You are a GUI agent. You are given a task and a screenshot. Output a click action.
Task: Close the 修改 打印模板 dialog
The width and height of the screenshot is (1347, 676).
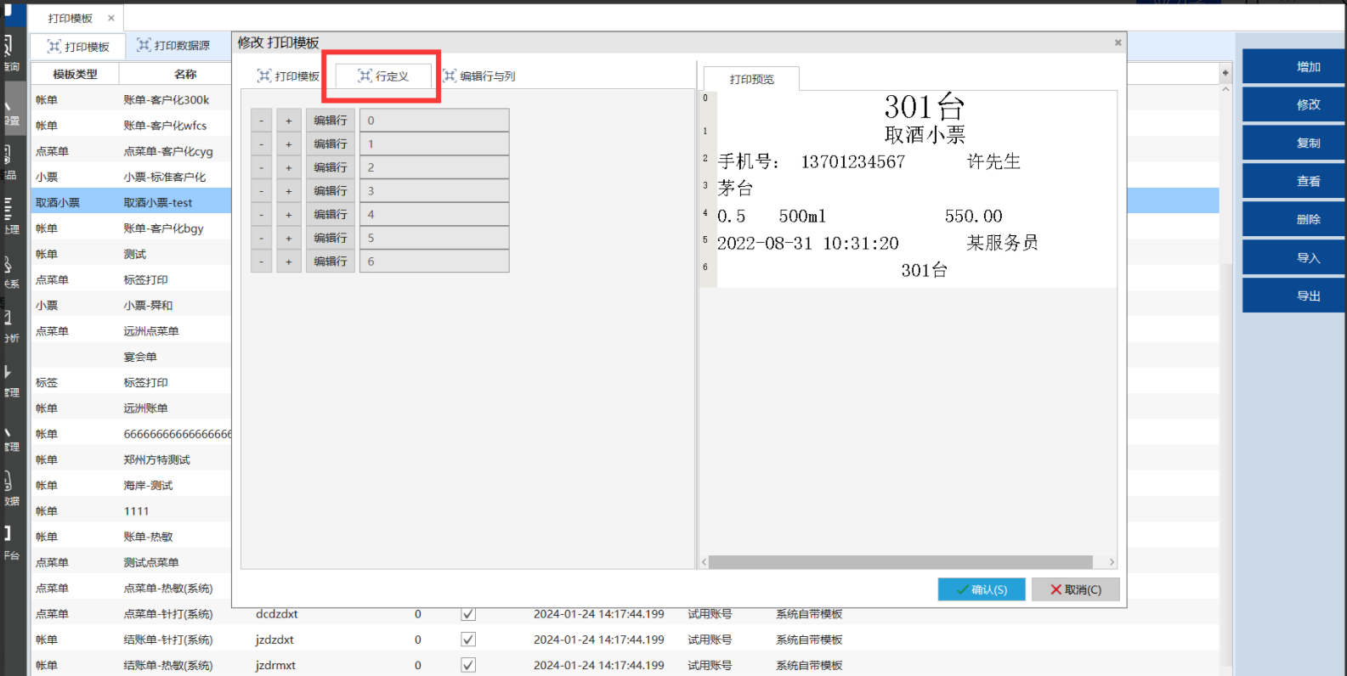(x=1118, y=42)
